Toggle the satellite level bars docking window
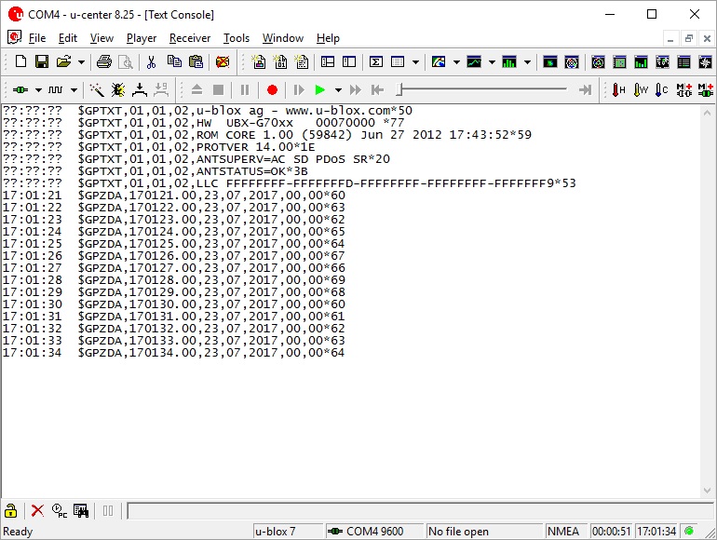 coord(641,61)
